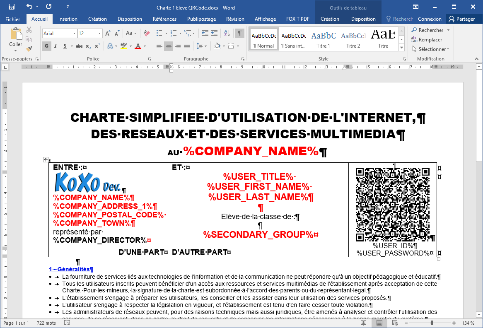The width and height of the screenshot is (483, 328).
Task: Open the text effects tool
Action: [x=110, y=46]
